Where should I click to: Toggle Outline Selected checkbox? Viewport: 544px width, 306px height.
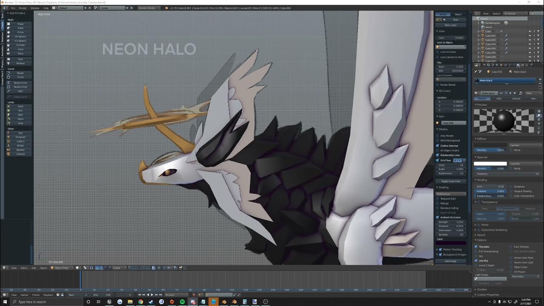[x=437, y=146]
